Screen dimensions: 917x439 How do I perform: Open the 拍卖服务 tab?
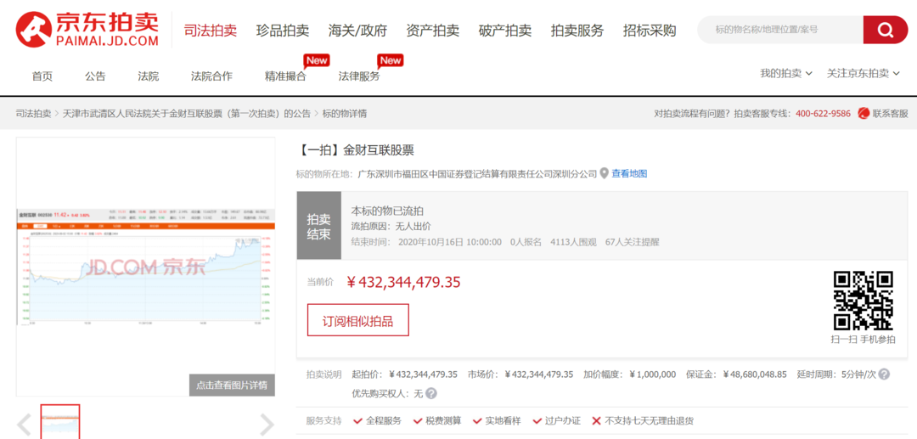(577, 31)
